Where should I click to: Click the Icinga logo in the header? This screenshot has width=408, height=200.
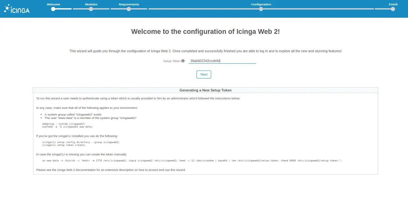(x=17, y=9)
